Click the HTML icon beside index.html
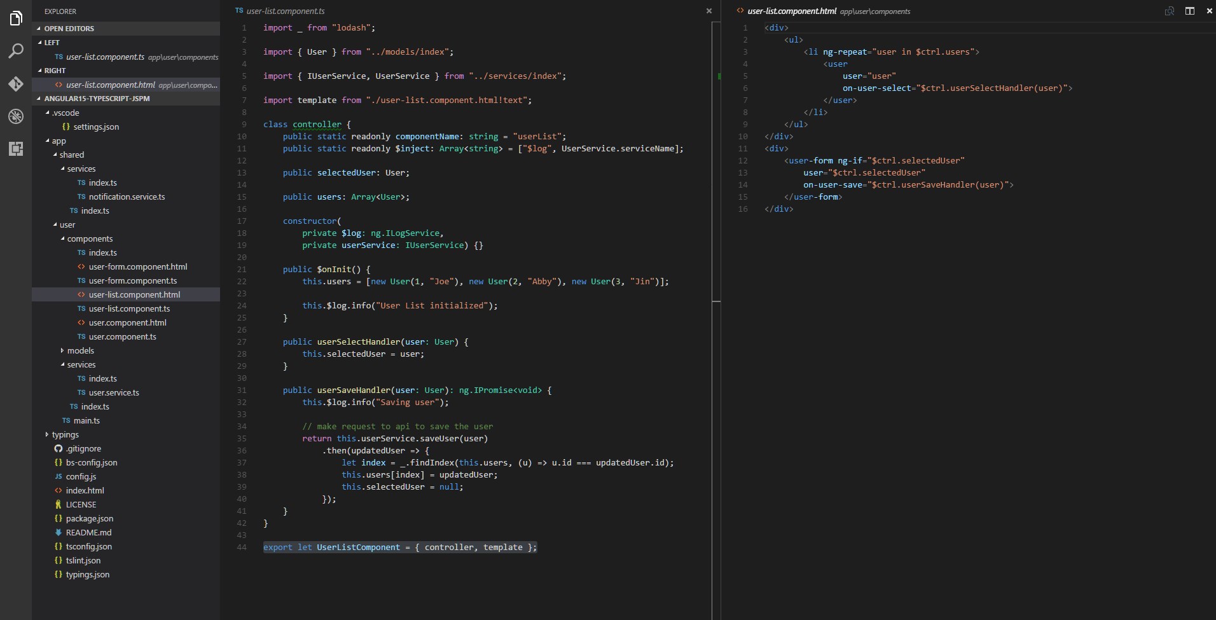 [x=59, y=490]
